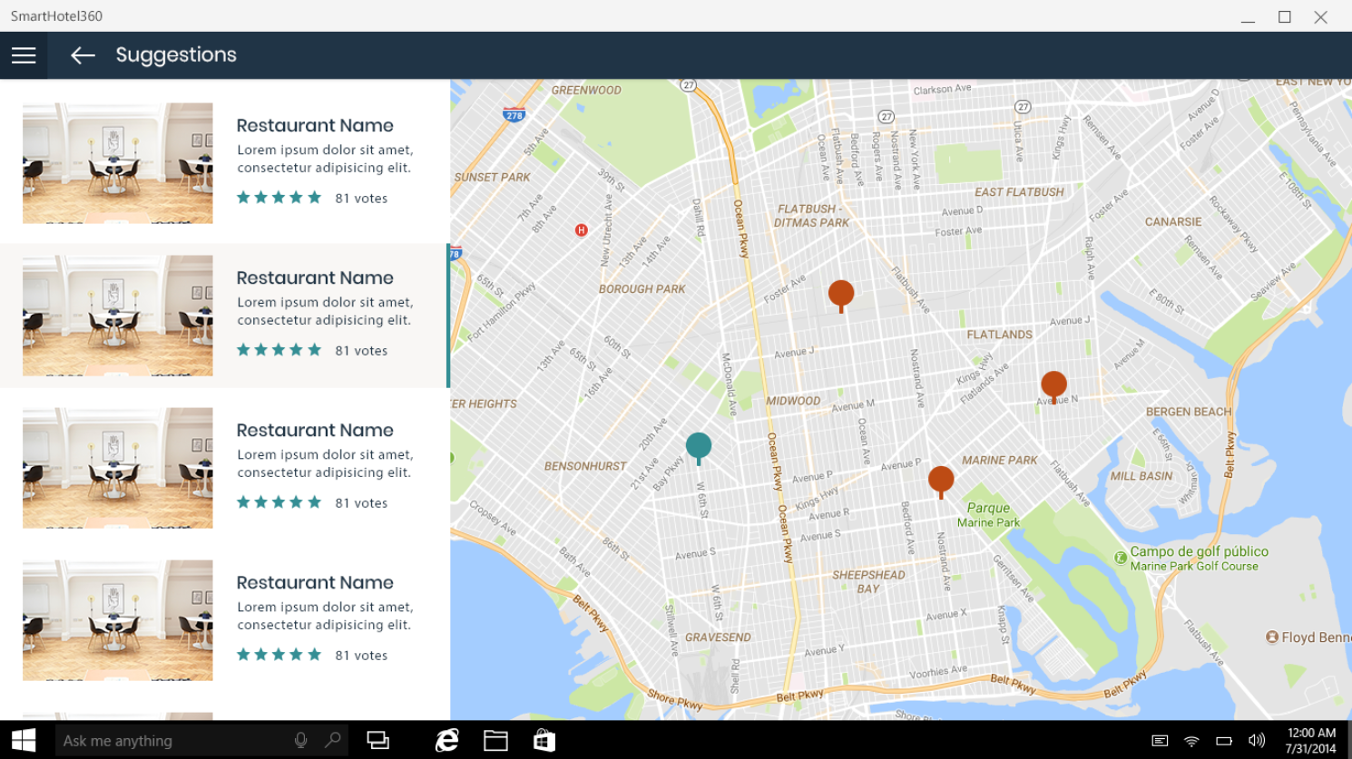Click the I-278 highway shield near Greenwood
This screenshot has height=759, width=1352.
[514, 115]
